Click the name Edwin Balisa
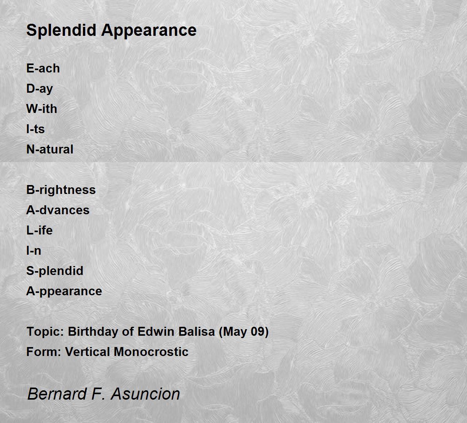 (176, 331)
